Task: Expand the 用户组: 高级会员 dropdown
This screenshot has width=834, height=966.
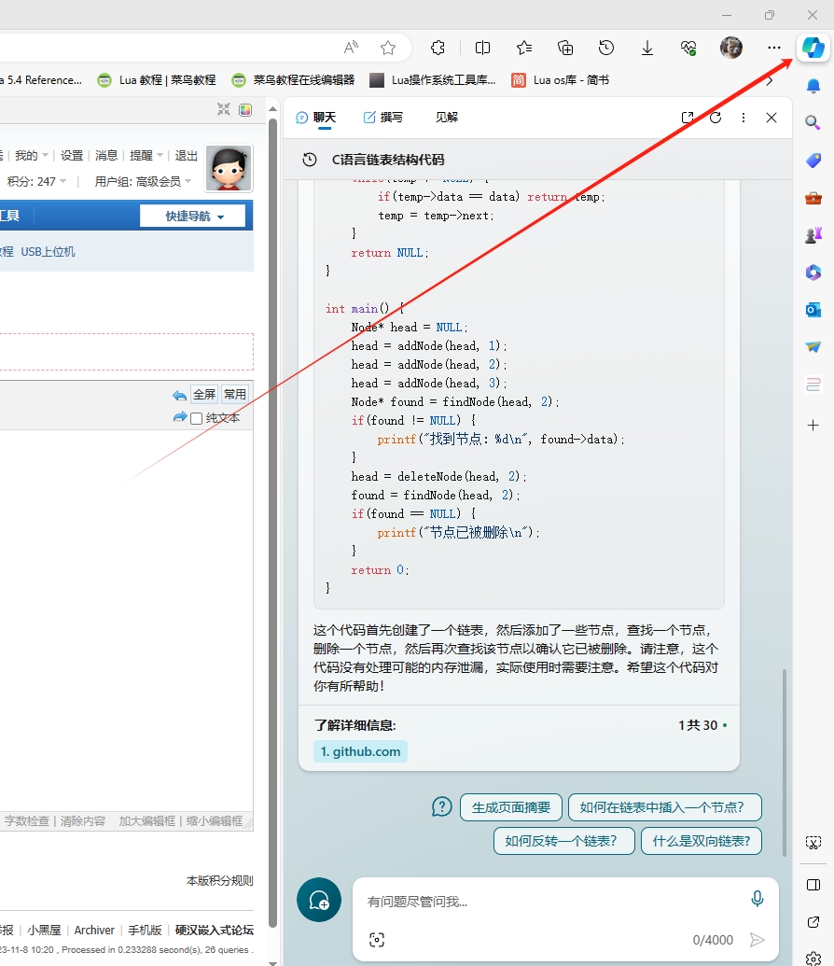Action: click(143, 181)
